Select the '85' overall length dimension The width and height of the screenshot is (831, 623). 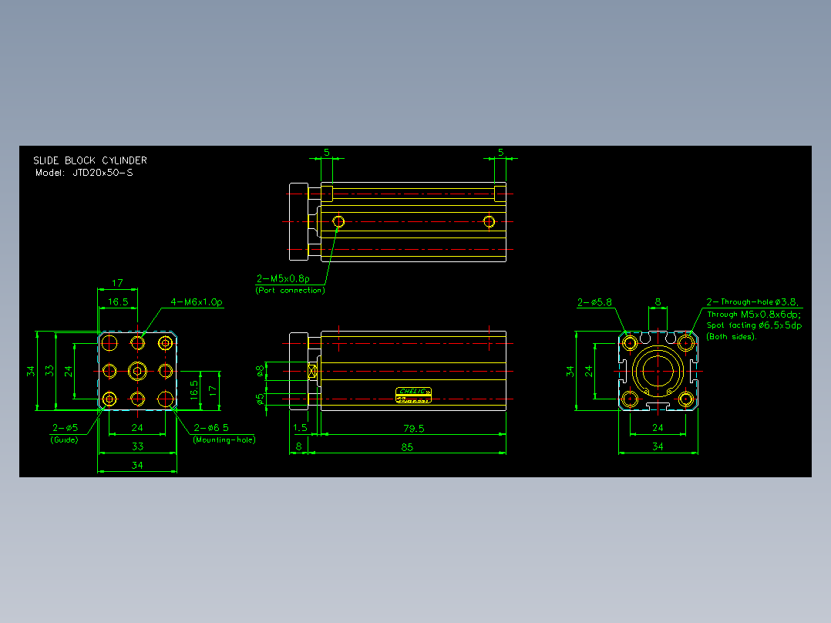(407, 447)
